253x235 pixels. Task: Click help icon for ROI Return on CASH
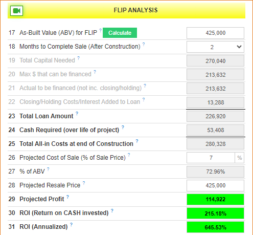coord(112,210)
